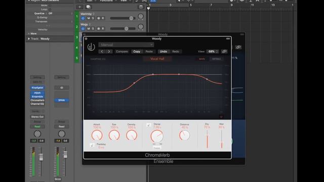Freeze the Marimby track

tap(99, 18)
